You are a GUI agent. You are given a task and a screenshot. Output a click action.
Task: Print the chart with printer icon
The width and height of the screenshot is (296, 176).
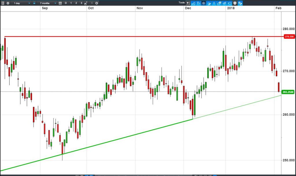pos(235,3)
